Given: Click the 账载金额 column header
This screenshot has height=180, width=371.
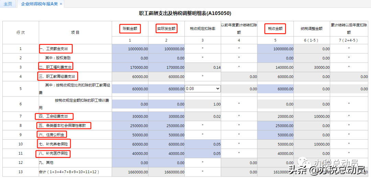Looking at the screenshot, I should 130,29.
